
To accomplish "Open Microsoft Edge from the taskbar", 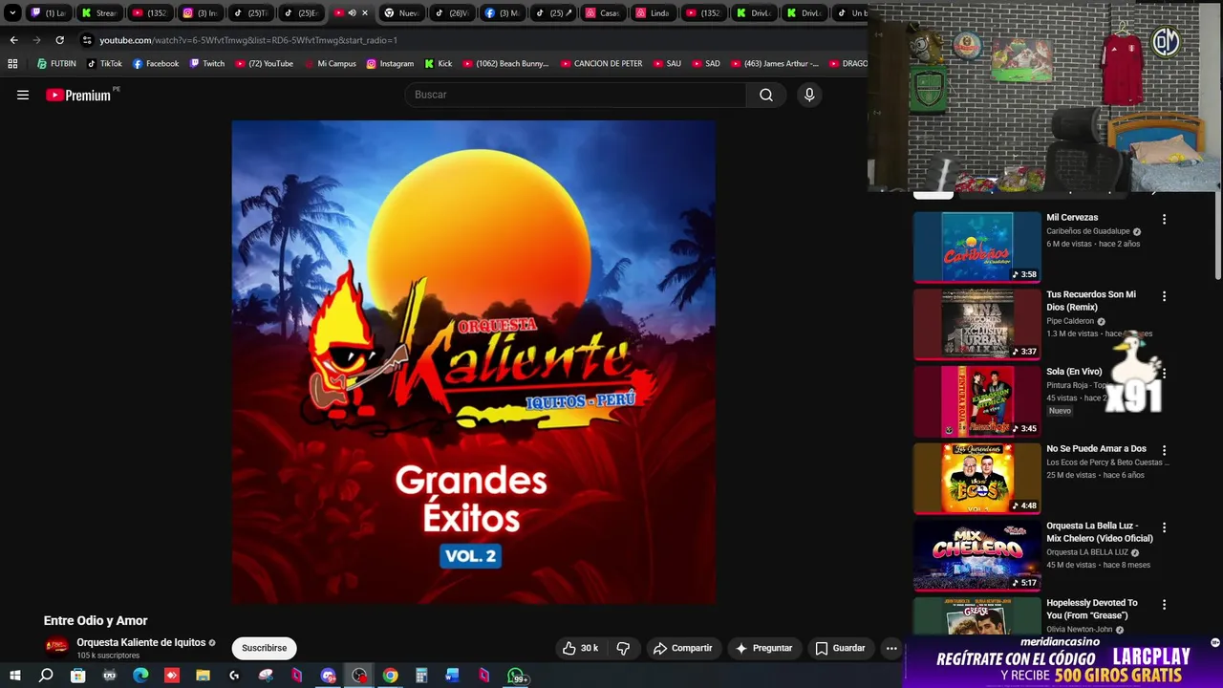I will (140, 676).
